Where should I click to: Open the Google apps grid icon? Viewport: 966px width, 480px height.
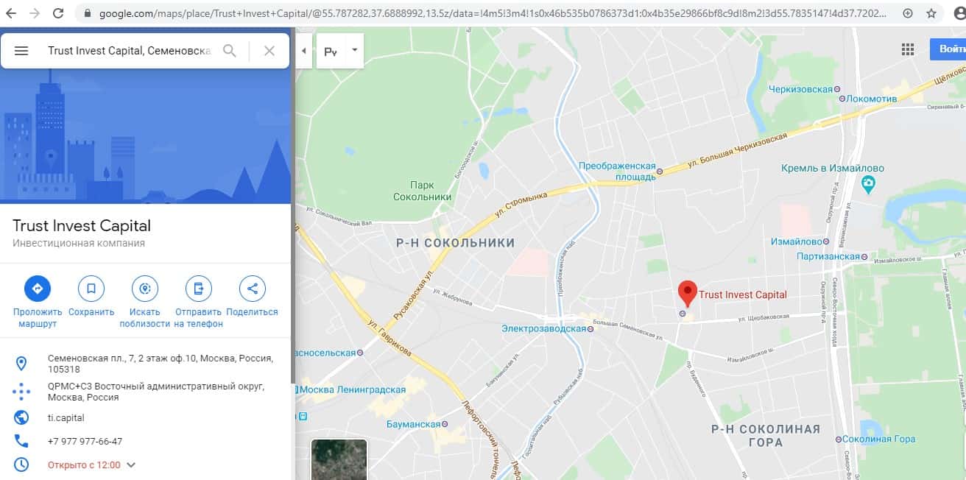[x=908, y=49]
